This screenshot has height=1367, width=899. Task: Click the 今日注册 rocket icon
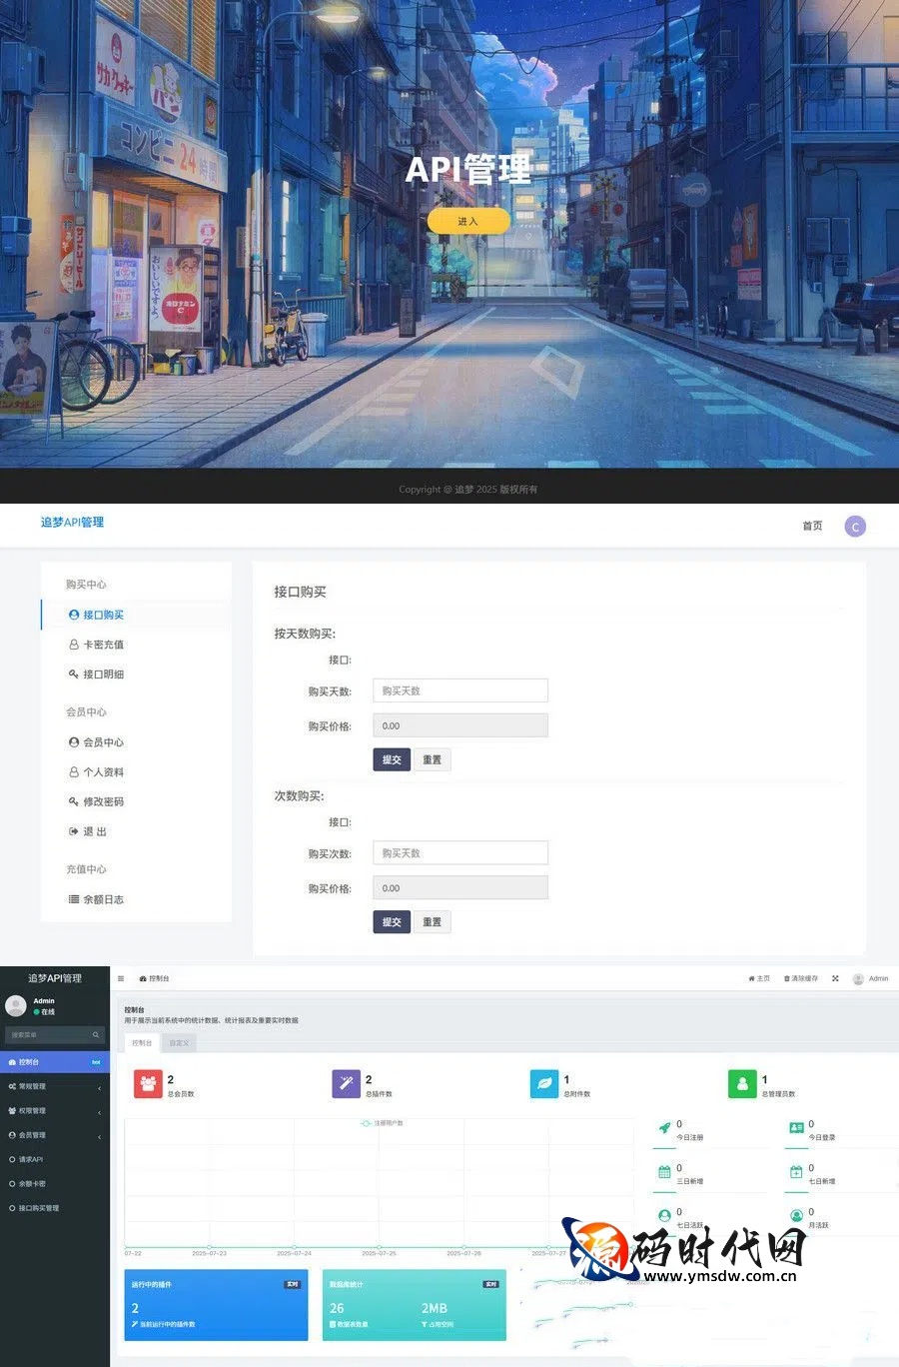click(x=664, y=1128)
